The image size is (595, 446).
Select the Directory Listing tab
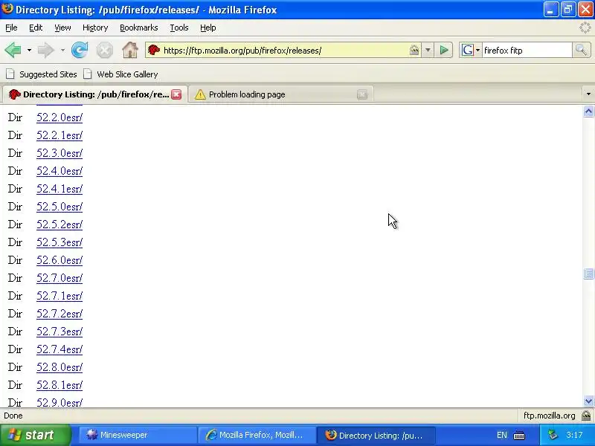89,94
